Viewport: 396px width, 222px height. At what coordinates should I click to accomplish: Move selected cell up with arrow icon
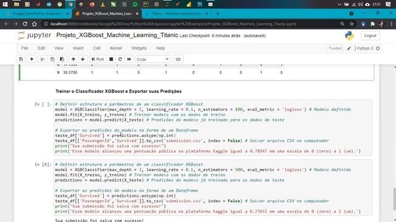point(73,59)
